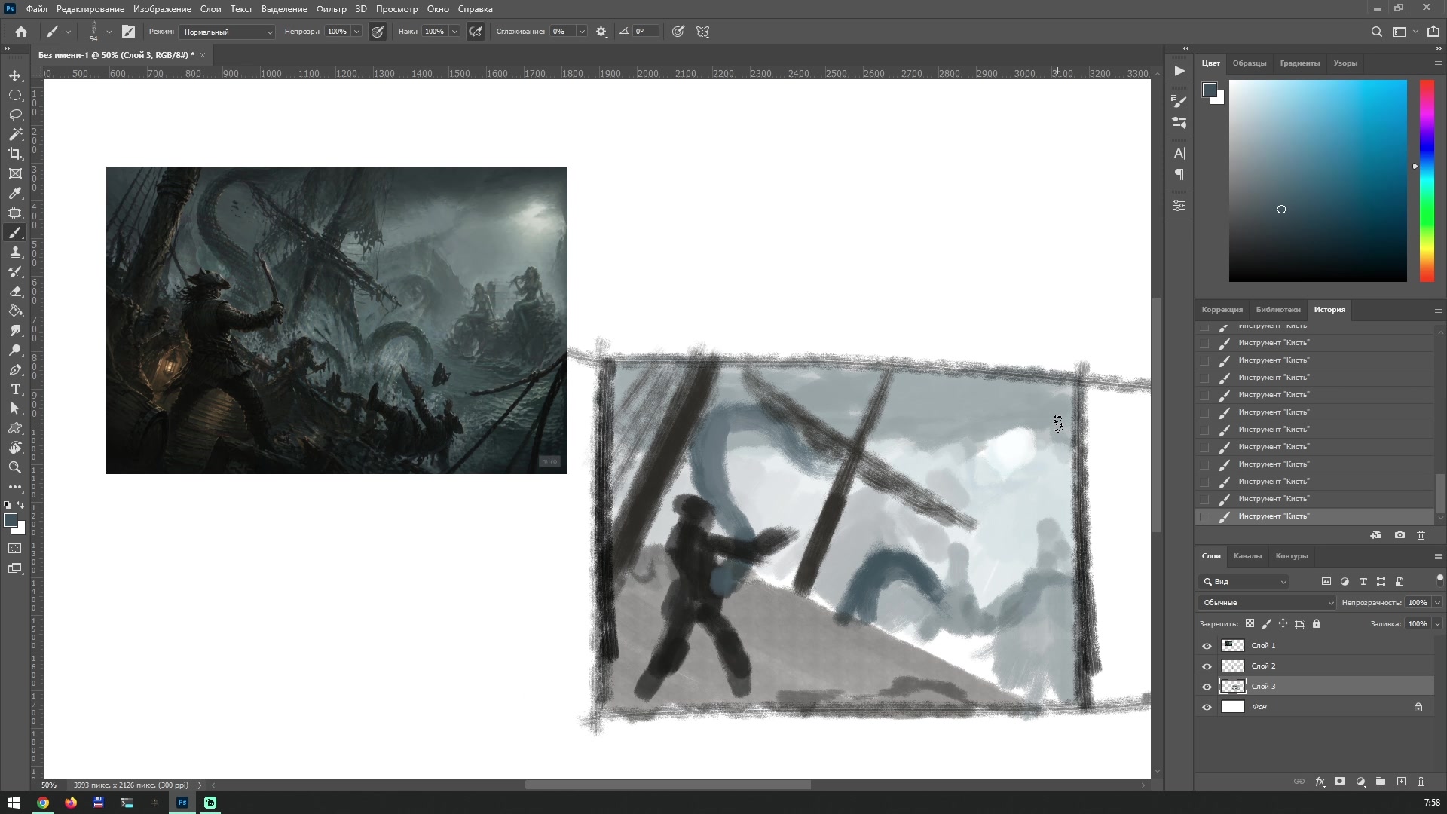Click the horizontal document scrollbar
This screenshot has width=1447, height=814.
pos(667,784)
